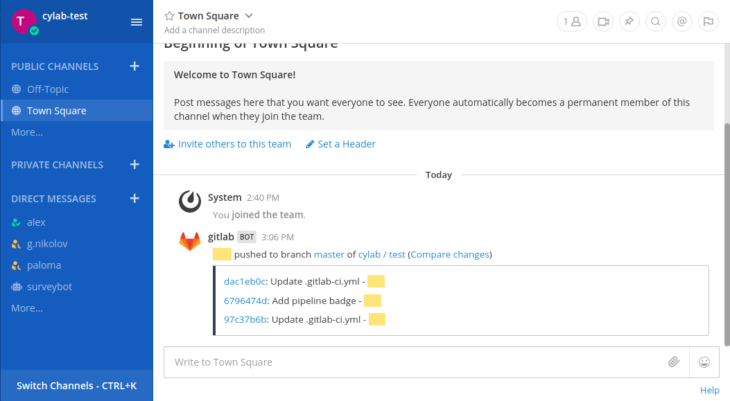This screenshot has width=730, height=401.
Task: Select the Town Square channel in sidebar
Action: pos(77,110)
